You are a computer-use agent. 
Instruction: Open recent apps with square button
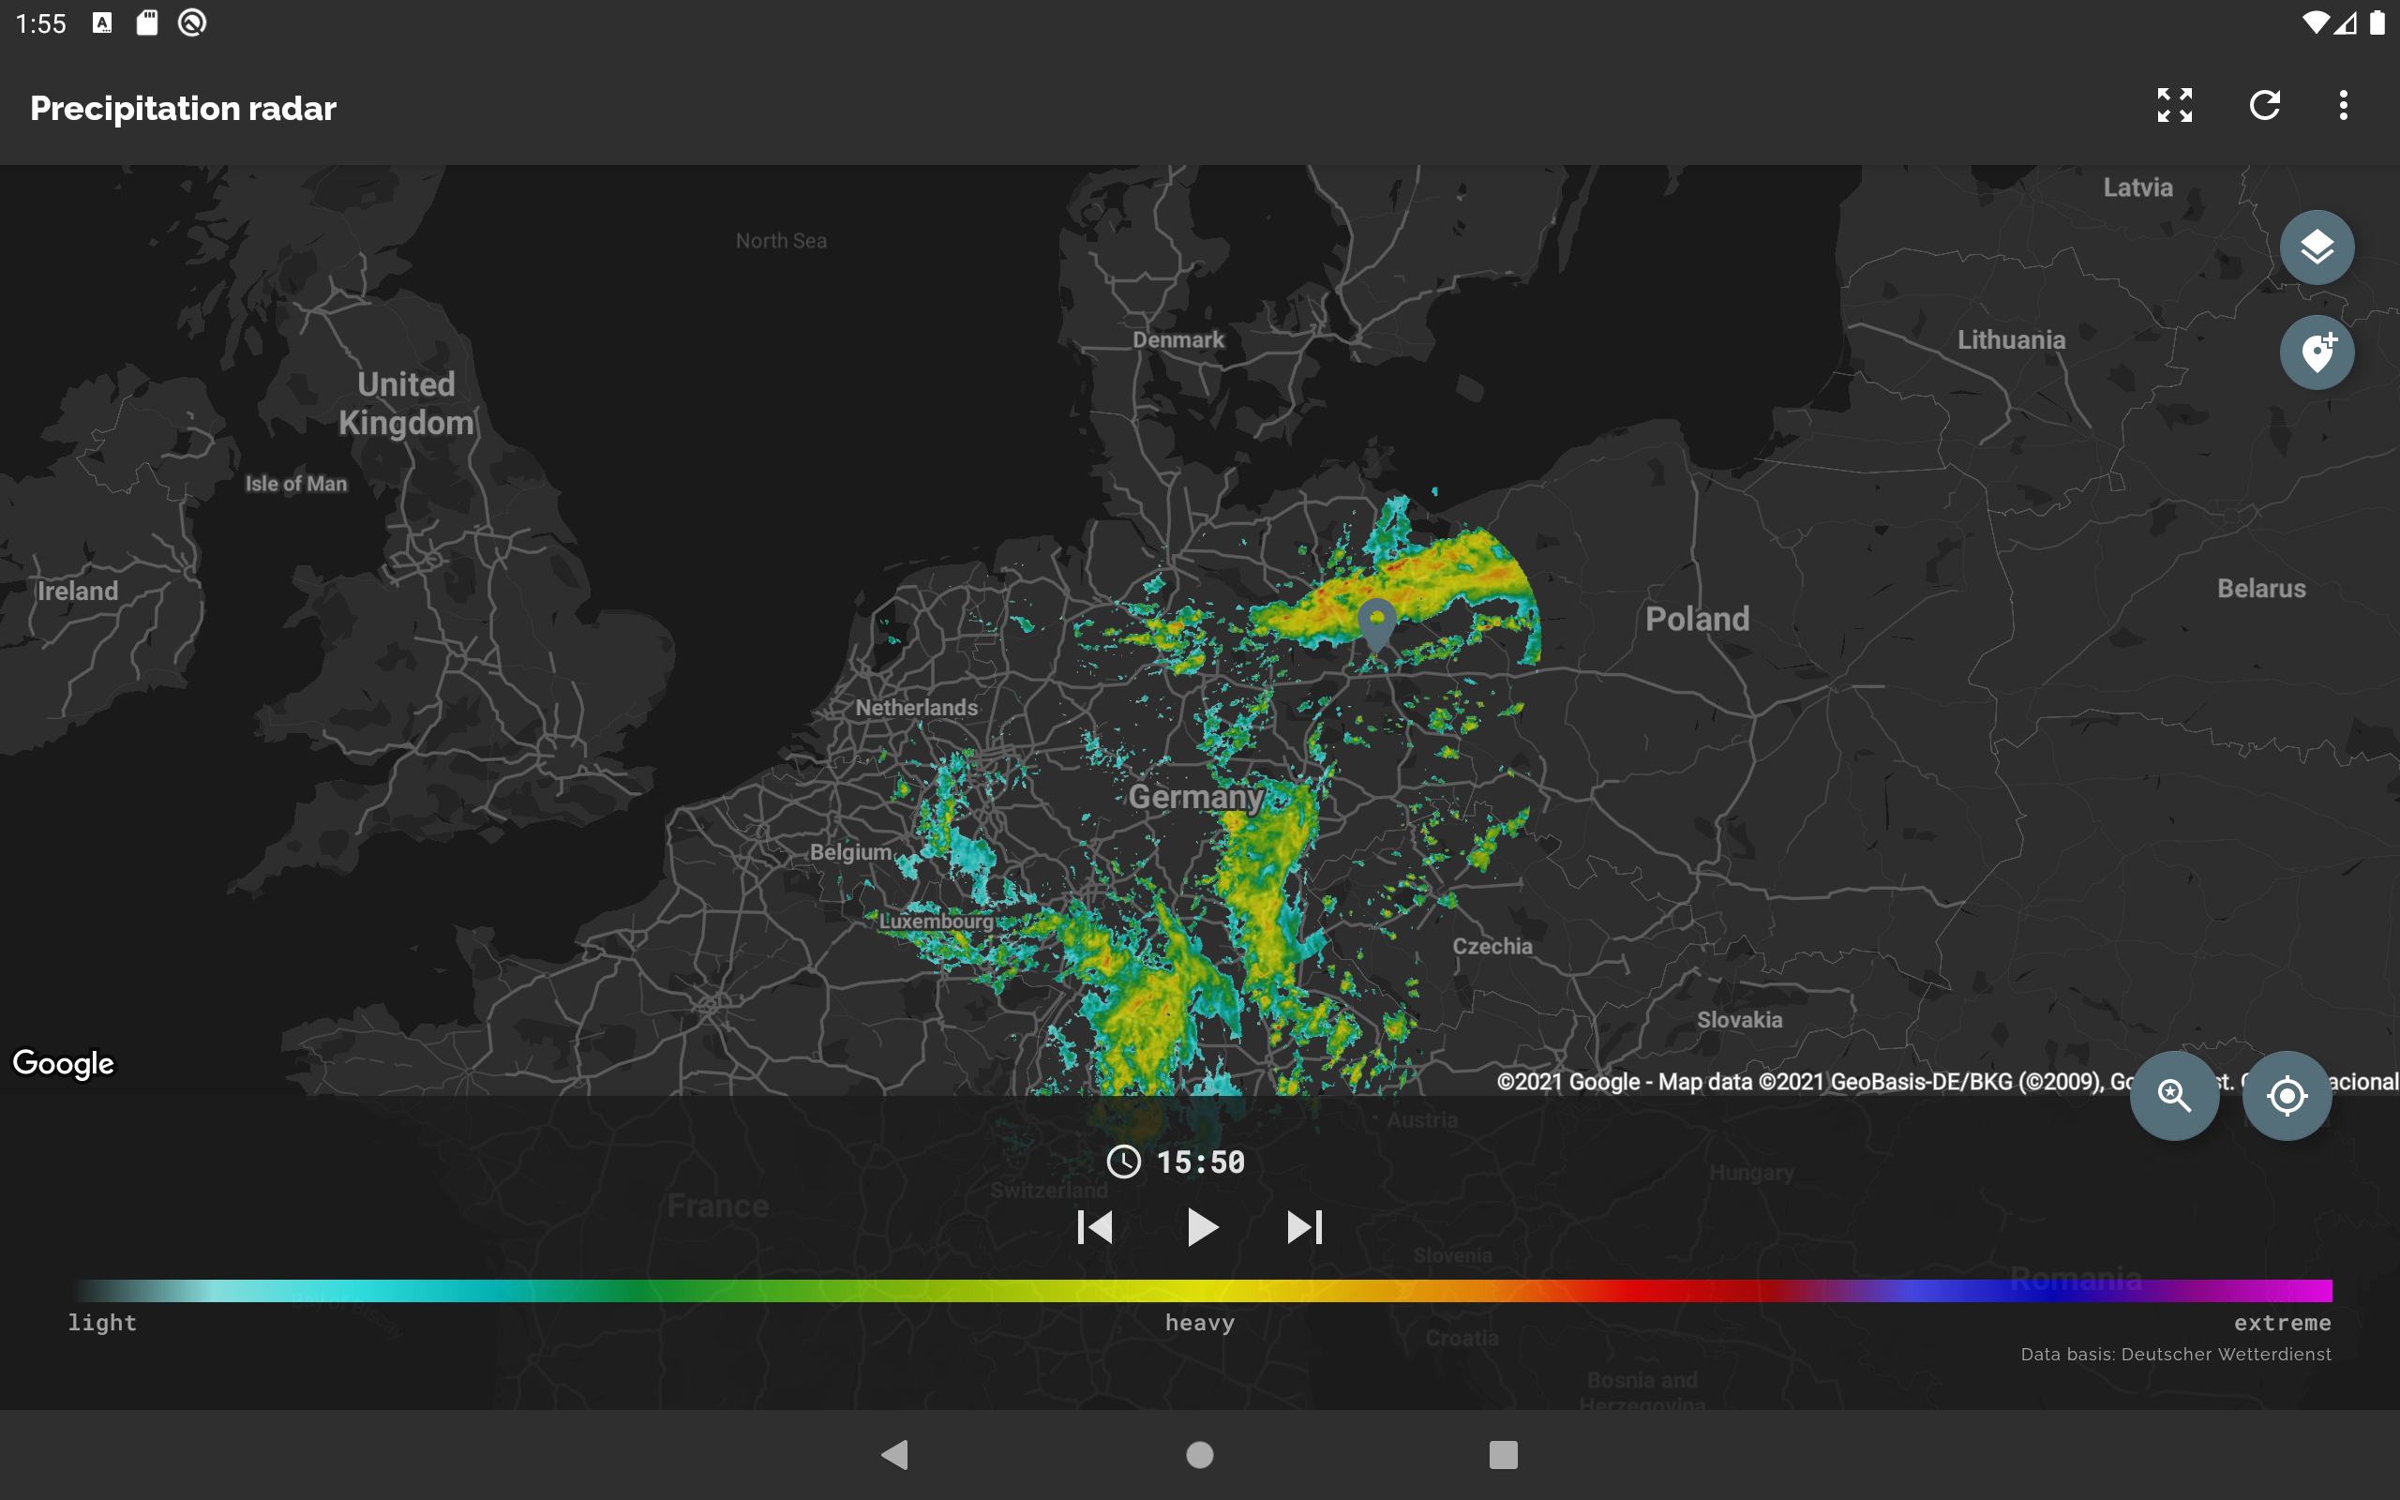coord(1503,1454)
